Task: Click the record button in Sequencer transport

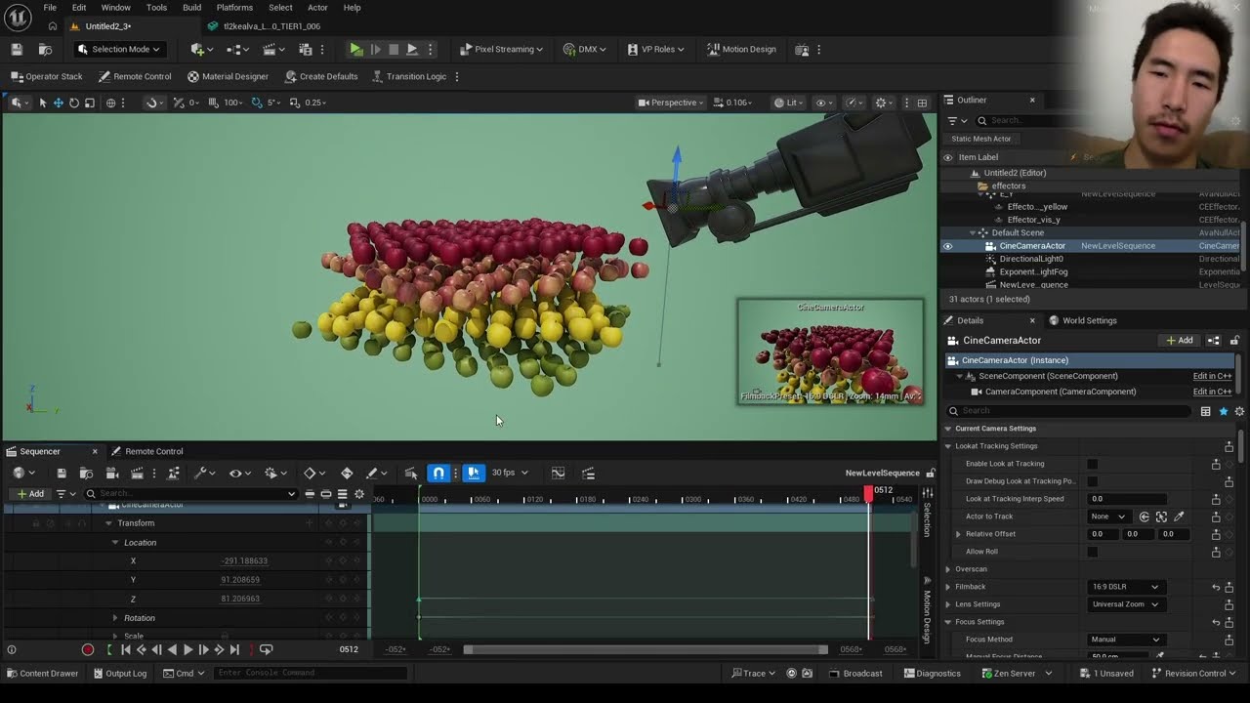Action: point(88,649)
